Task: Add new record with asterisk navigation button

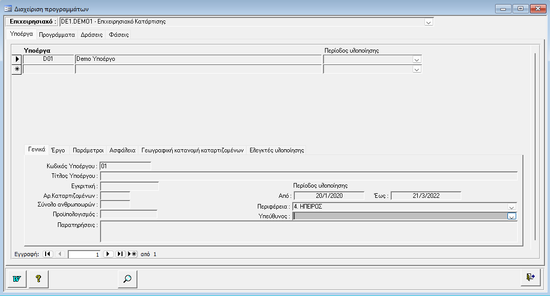Action: (x=132, y=254)
